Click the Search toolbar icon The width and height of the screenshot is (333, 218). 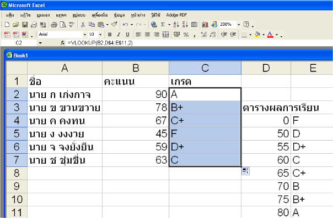(43, 25)
